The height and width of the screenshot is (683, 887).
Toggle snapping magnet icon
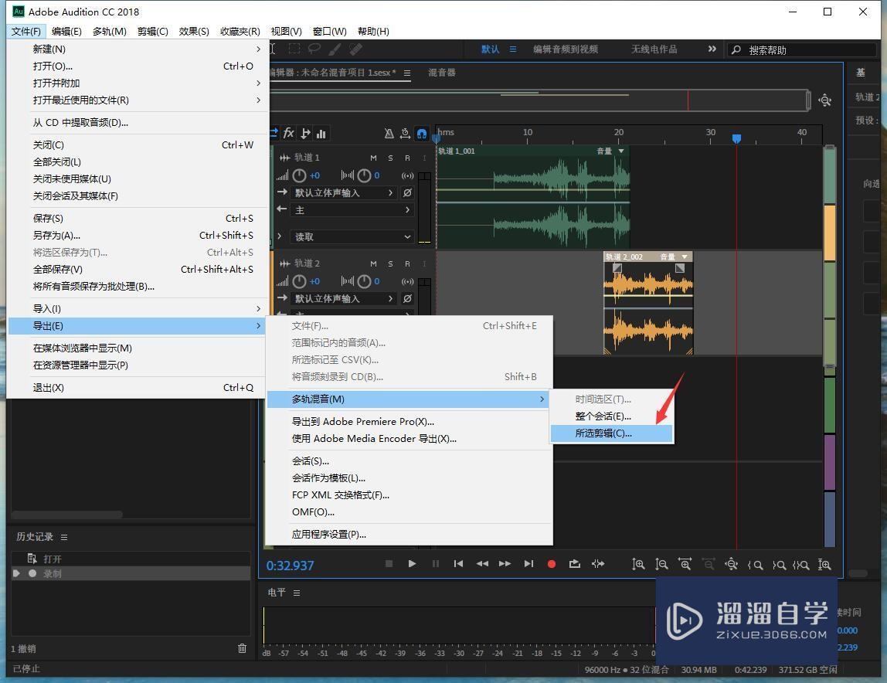[421, 134]
